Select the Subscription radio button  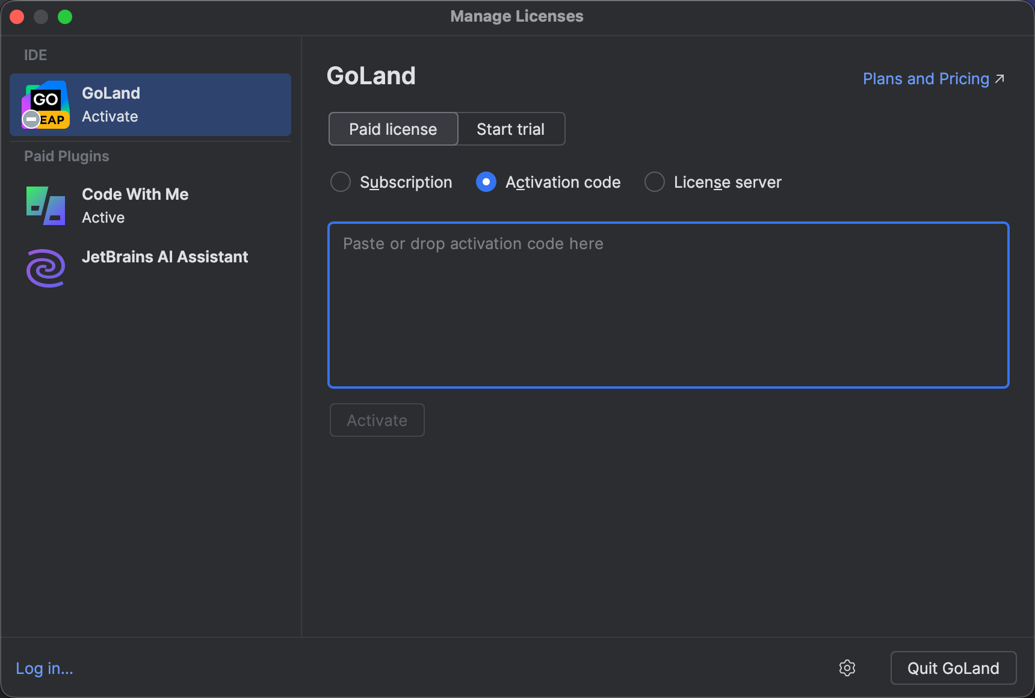tap(341, 182)
